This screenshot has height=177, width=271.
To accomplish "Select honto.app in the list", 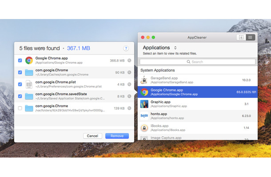I will pos(198,116).
